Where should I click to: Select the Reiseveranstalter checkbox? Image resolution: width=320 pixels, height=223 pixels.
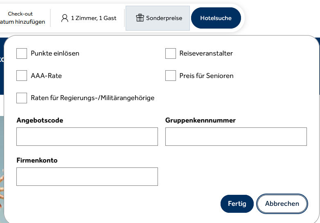pos(171,54)
